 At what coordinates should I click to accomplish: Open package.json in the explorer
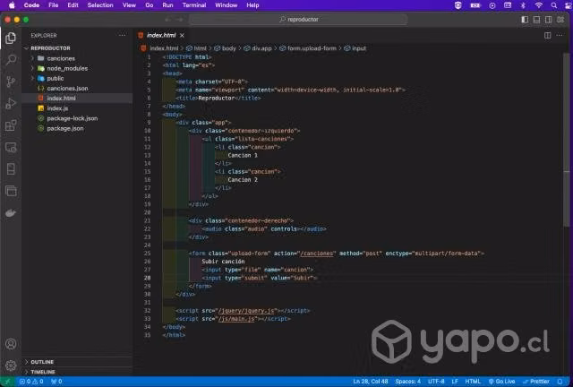pos(77,128)
